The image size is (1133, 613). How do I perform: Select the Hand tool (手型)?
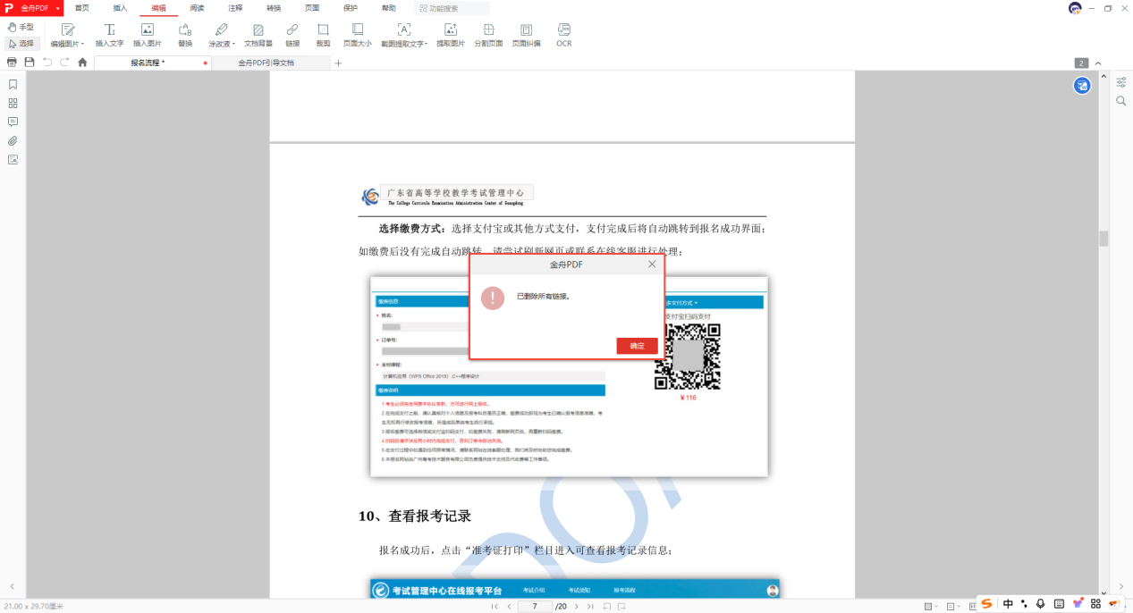point(21,28)
